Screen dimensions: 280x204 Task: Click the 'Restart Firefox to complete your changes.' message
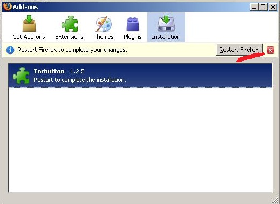[x=72, y=50]
